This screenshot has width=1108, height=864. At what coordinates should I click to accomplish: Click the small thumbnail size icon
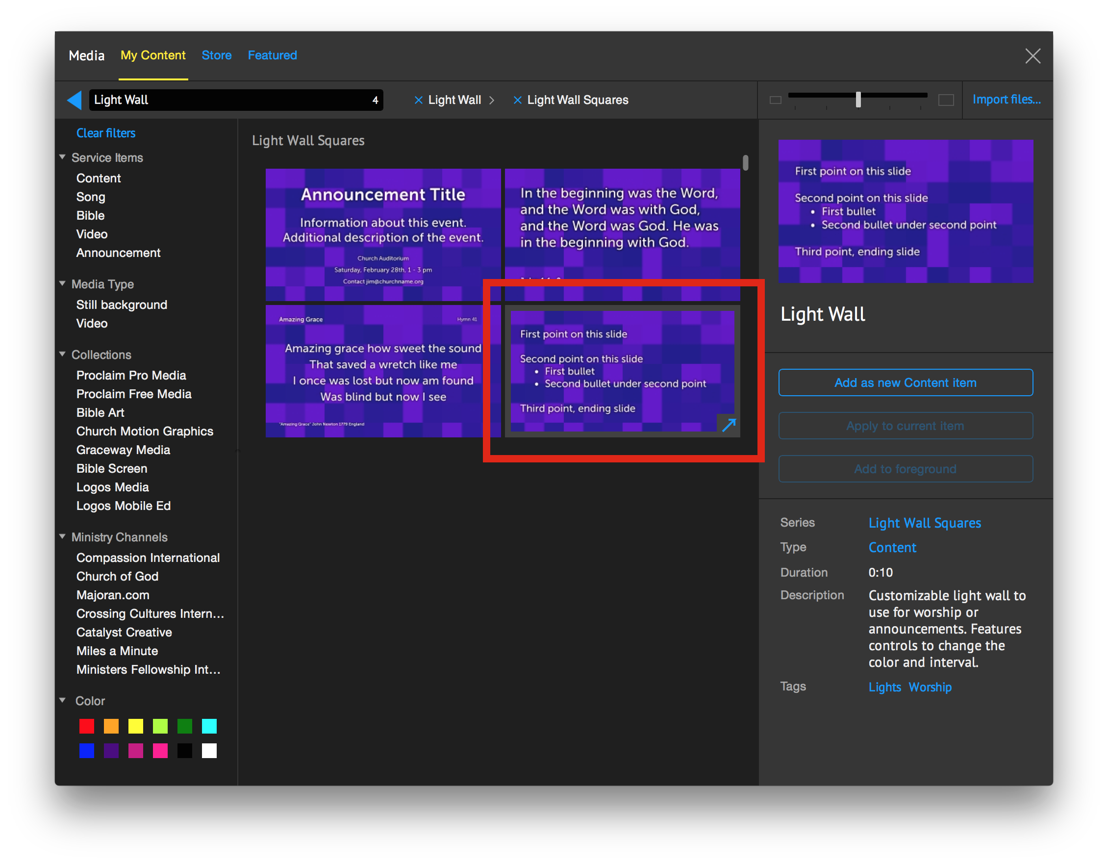tap(775, 100)
